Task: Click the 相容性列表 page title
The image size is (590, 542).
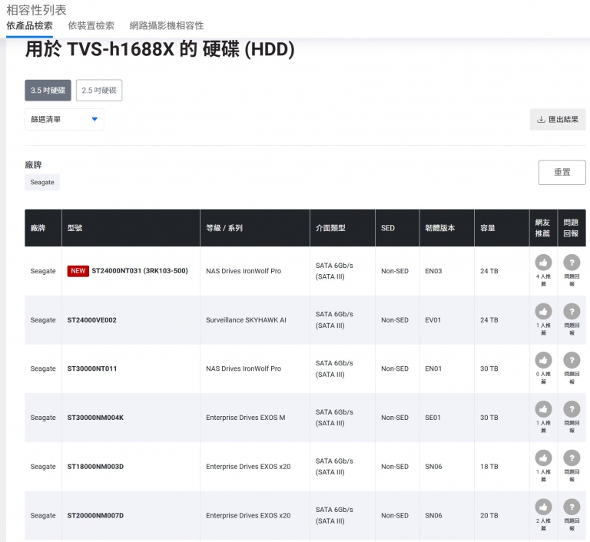Action: coord(37,10)
